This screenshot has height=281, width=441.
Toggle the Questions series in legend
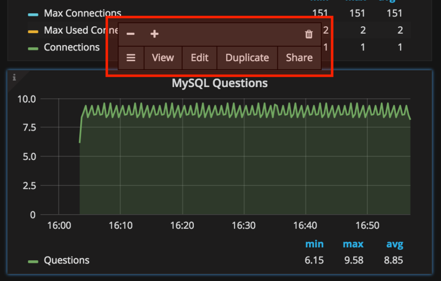(x=67, y=260)
